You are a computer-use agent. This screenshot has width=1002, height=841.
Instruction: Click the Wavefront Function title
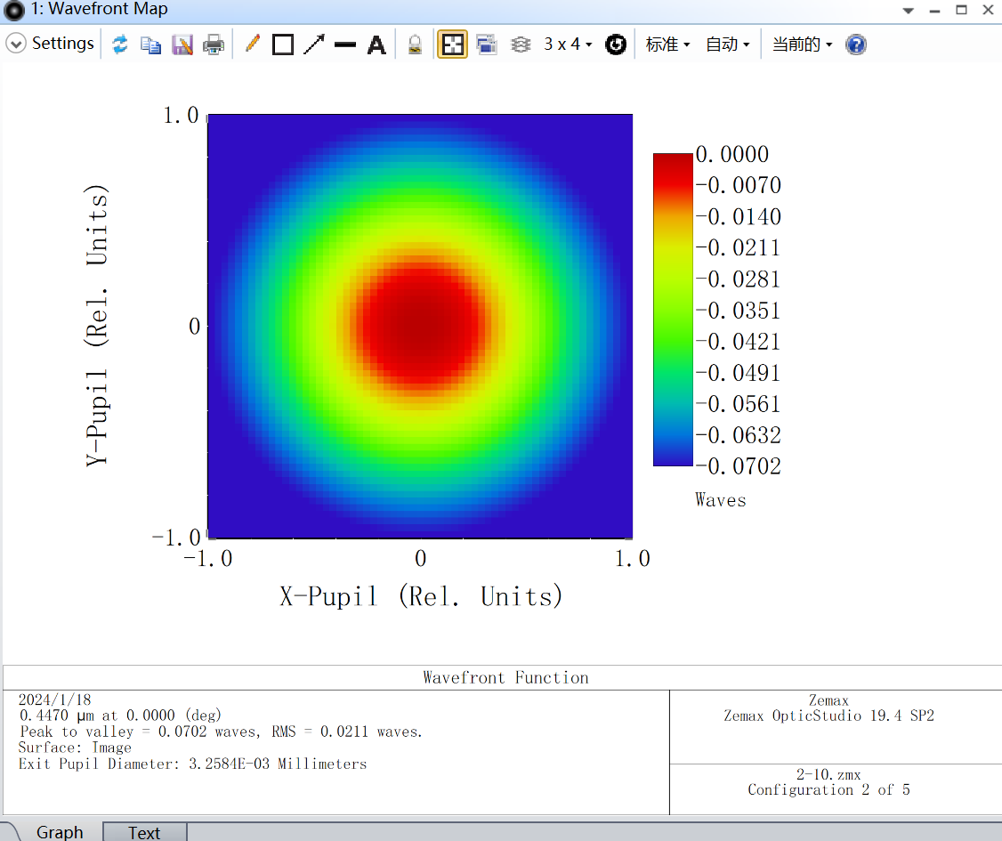[505, 677]
